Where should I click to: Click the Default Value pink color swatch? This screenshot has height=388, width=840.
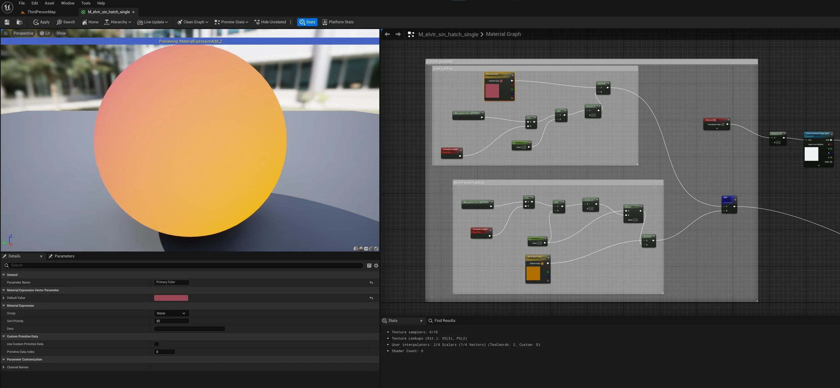click(x=171, y=298)
